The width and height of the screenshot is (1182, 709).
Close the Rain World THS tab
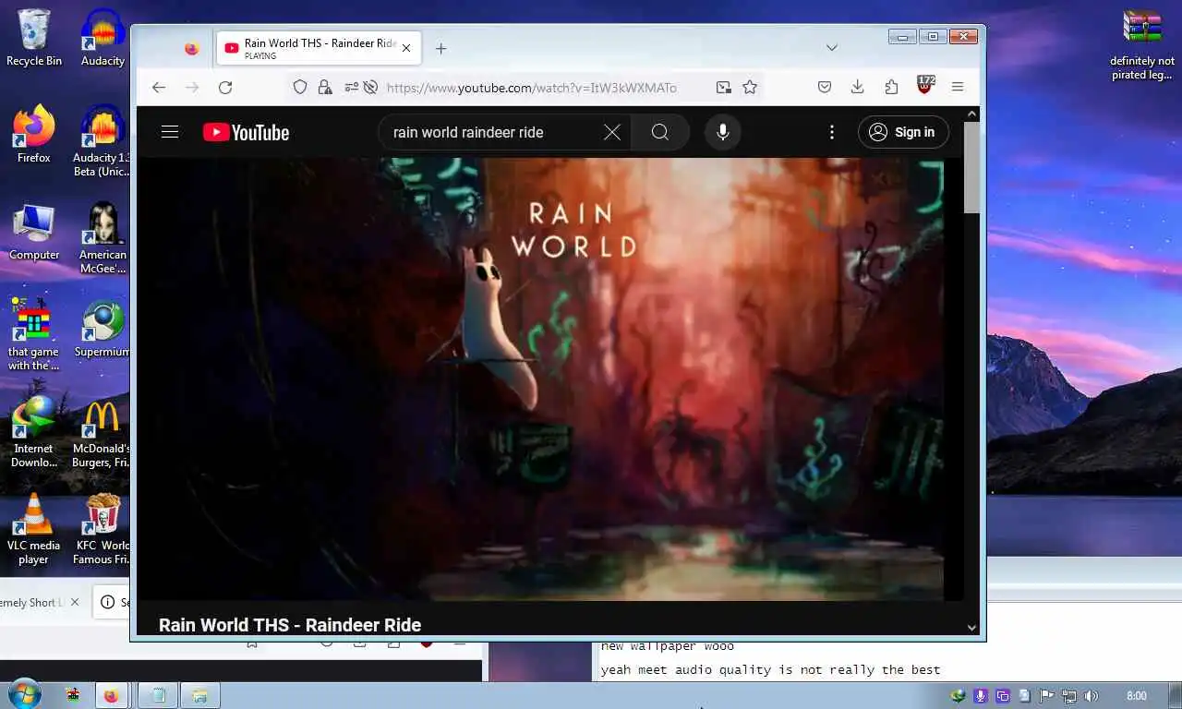(406, 48)
